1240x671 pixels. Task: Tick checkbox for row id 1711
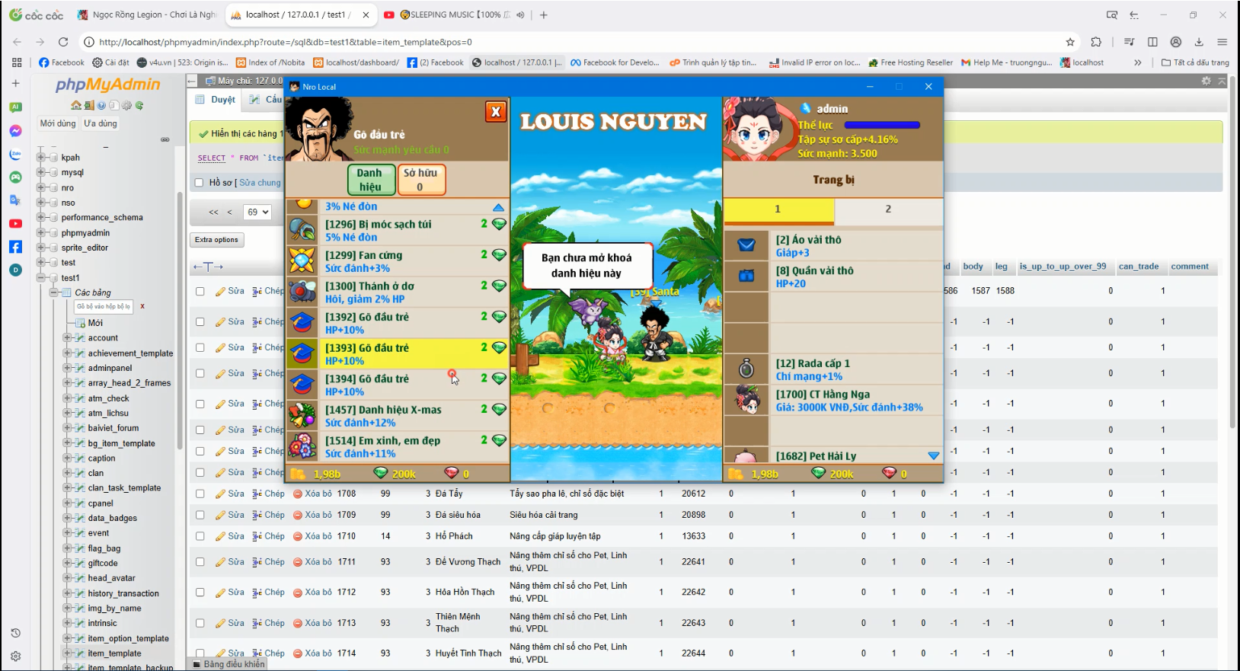(200, 562)
